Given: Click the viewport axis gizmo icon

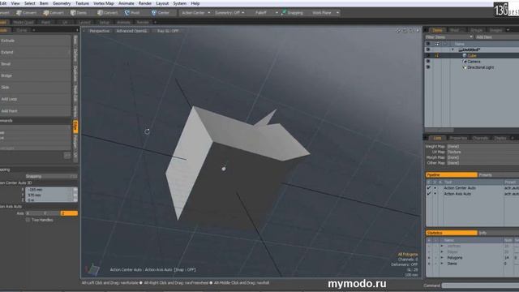Looking at the screenshot, I should pyautogui.click(x=93, y=269).
